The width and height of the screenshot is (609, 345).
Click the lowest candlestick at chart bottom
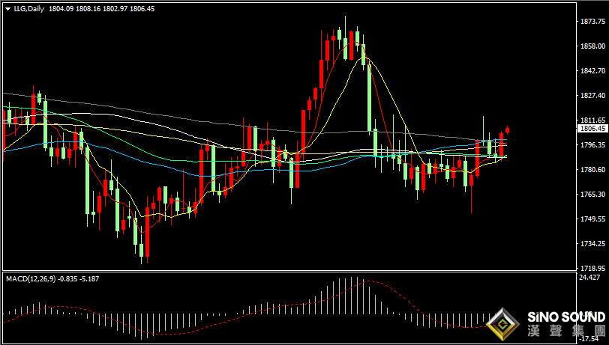[142, 251]
